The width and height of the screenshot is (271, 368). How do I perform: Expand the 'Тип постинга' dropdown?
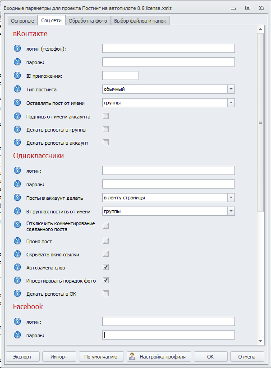(231, 89)
